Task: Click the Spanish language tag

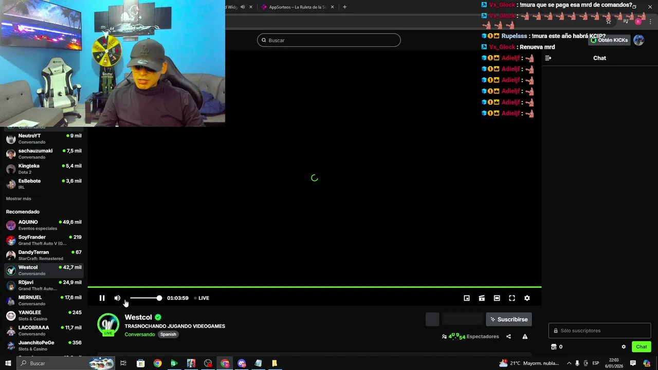Action: (168, 335)
